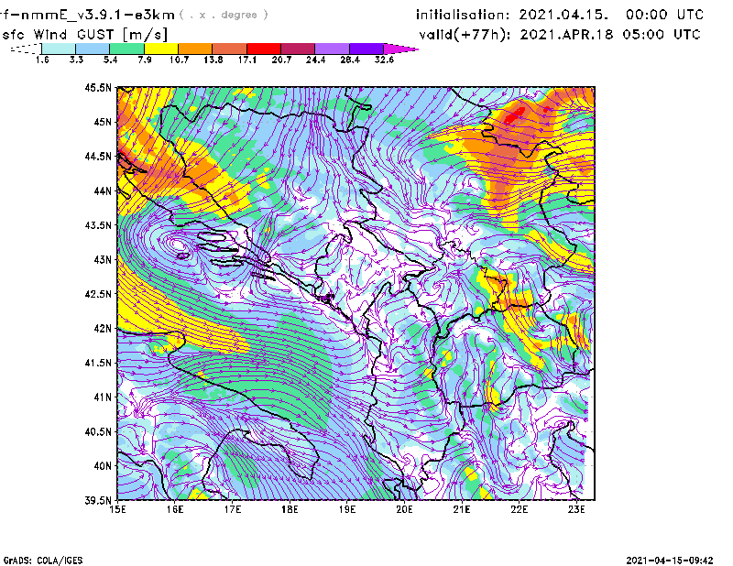Viewport: 733px width, 566px height.
Task: Click the violet 28.4–32.6 legend swatch
Action: 366,49
